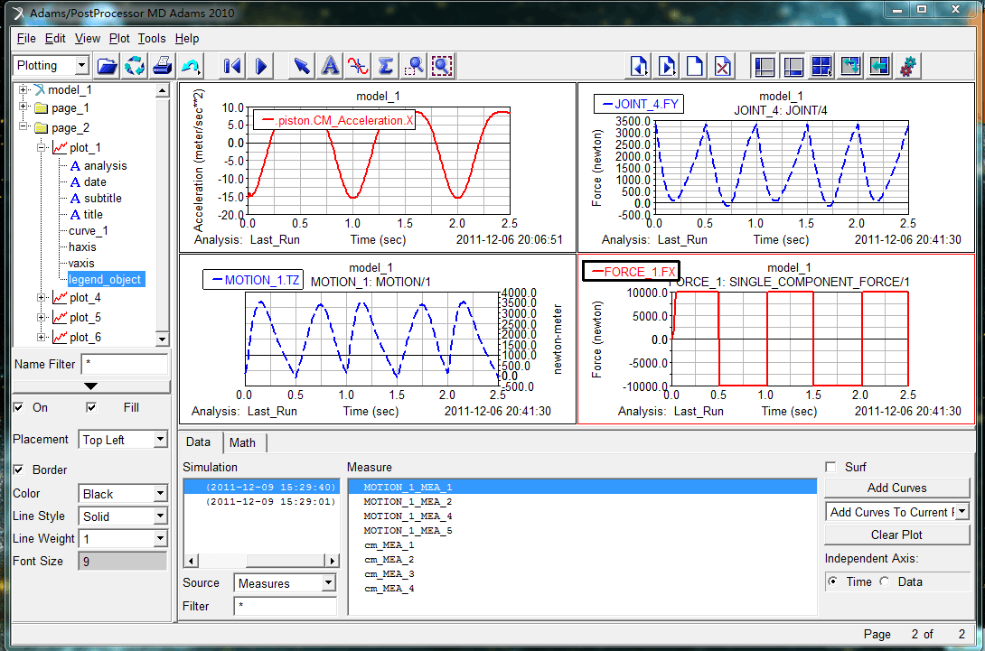This screenshot has width=985, height=651.
Task: Open the Add Curves To Current Plot dropdown
Action: coord(963,512)
